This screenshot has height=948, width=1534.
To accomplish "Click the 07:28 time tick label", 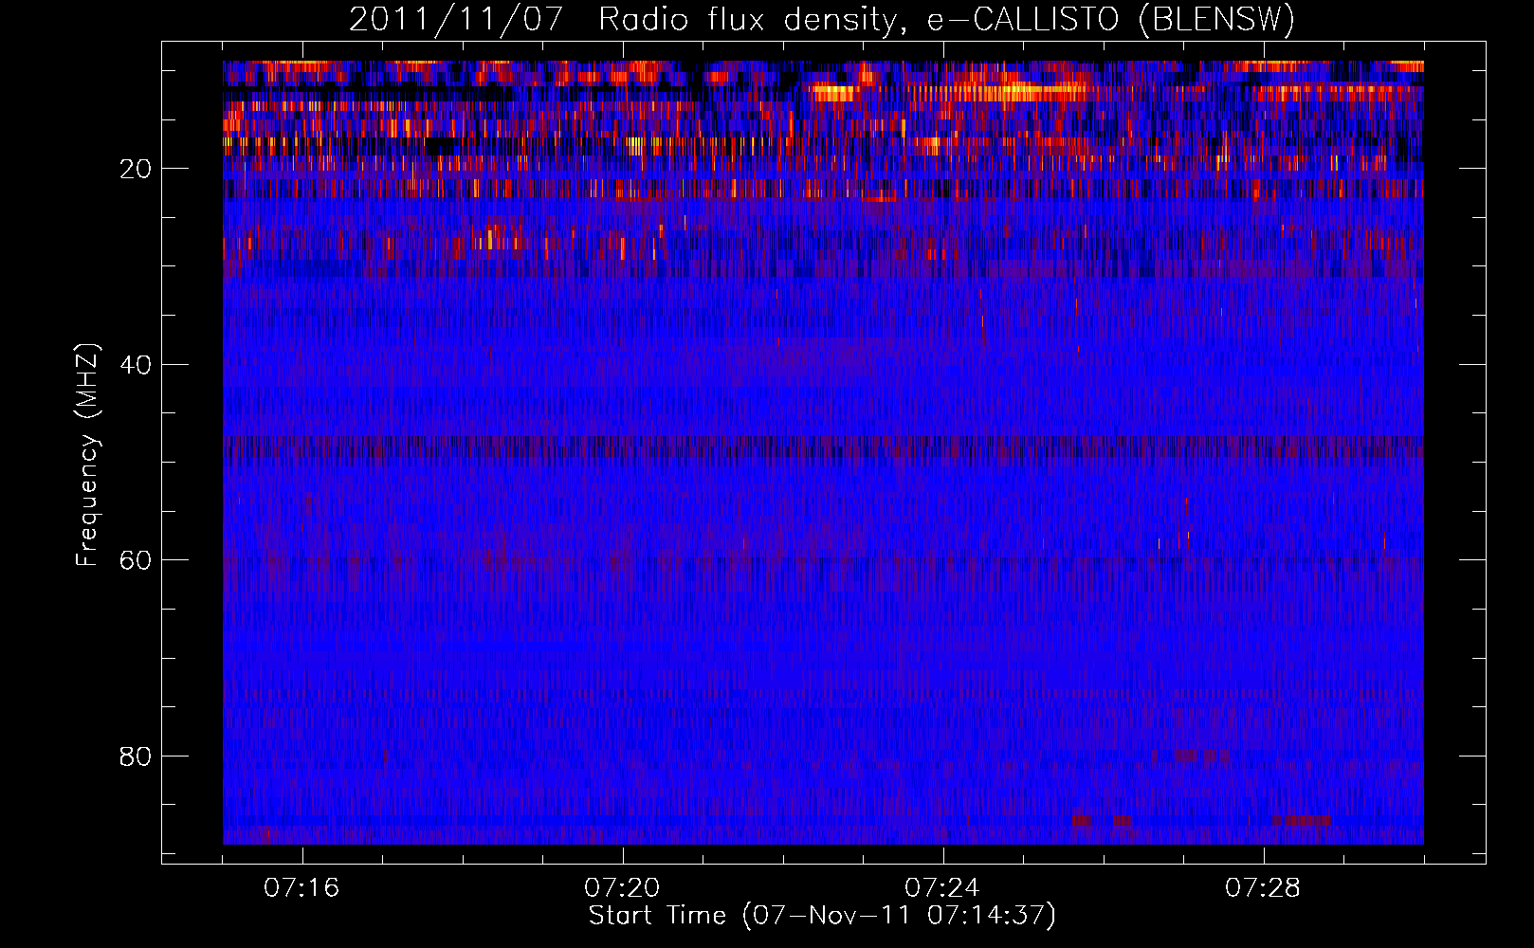I will pyautogui.click(x=1263, y=887).
